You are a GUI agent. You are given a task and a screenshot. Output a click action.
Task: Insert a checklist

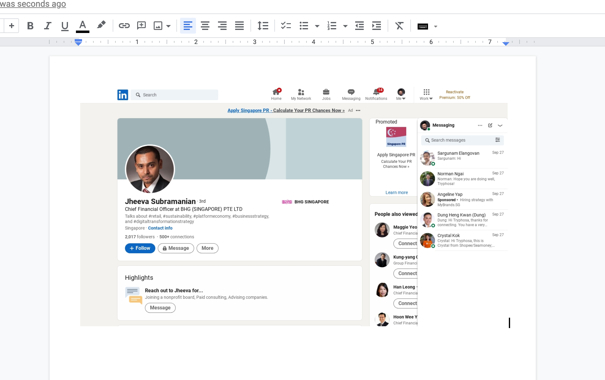pyautogui.click(x=286, y=26)
